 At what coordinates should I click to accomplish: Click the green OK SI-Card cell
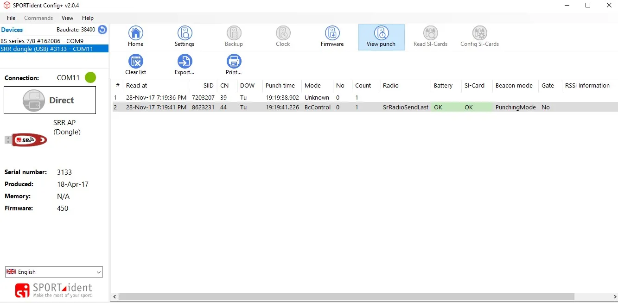click(477, 107)
